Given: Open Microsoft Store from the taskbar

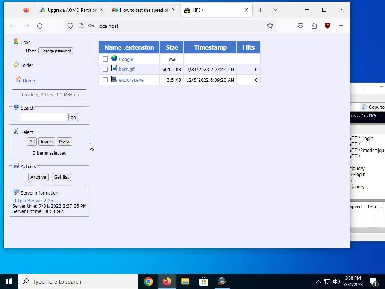Looking at the screenshot, I should (x=203, y=281).
